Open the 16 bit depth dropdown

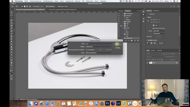coord(159,34)
